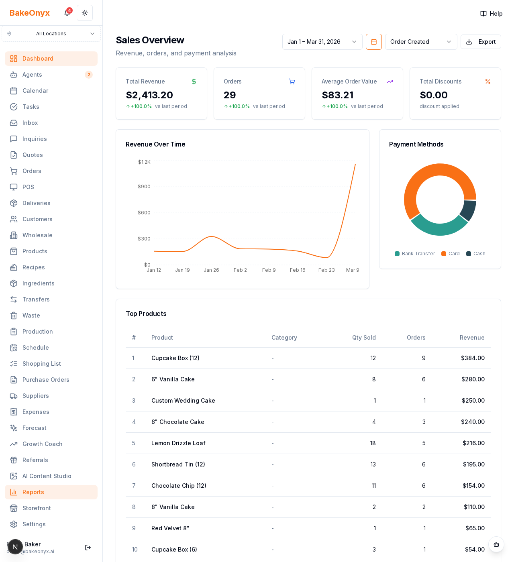Click the Calendar icon in the sidebar

tap(14, 91)
